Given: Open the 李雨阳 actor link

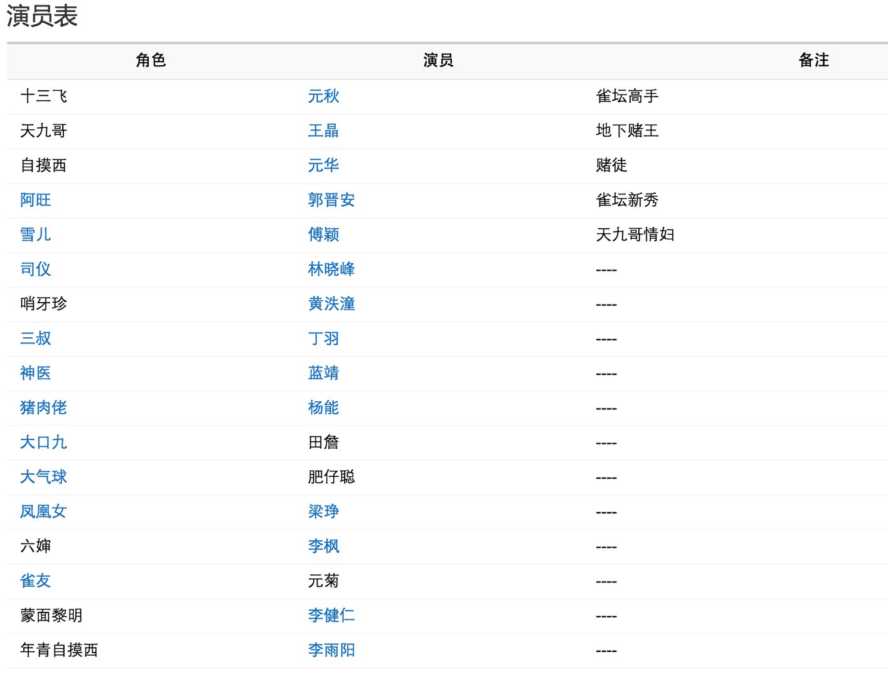Looking at the screenshot, I should [331, 650].
